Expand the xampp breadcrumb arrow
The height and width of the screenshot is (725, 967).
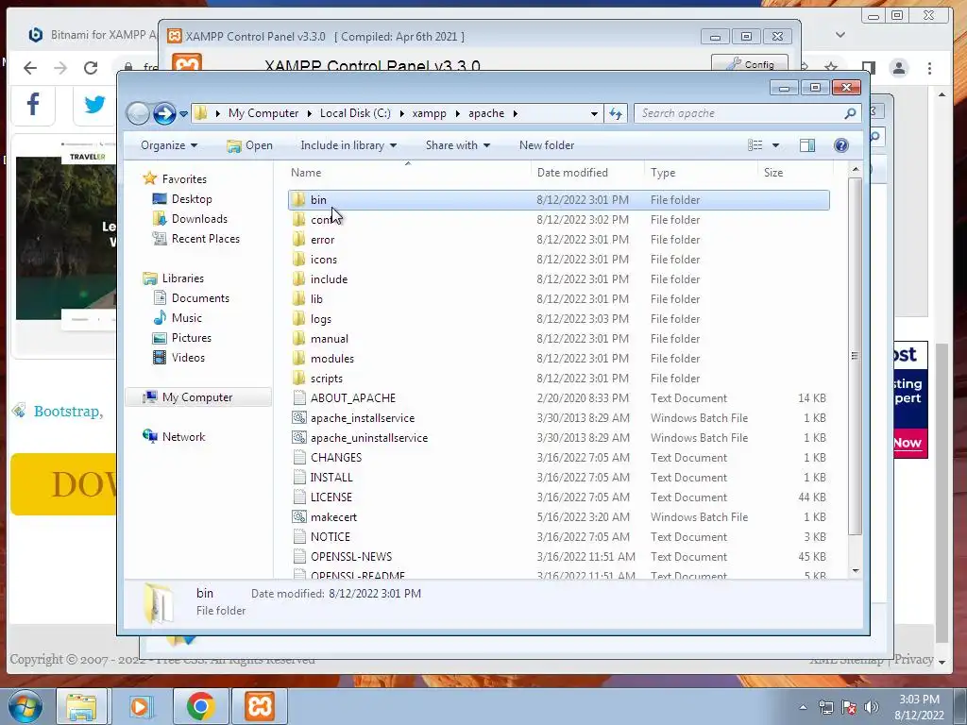[457, 113]
